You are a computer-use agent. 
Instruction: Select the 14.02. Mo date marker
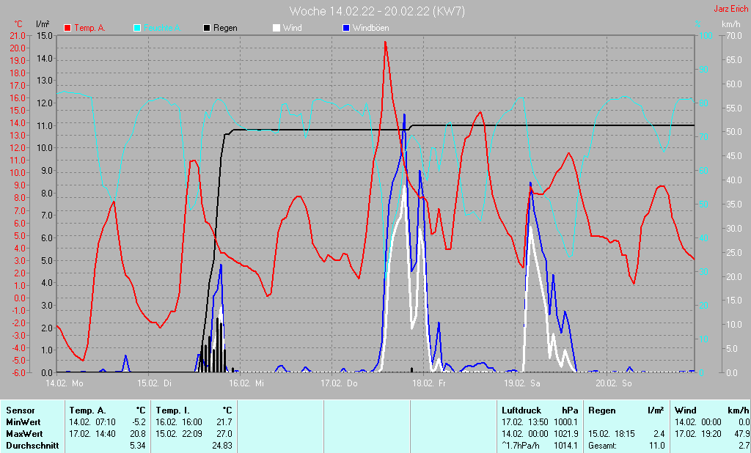tap(65, 383)
